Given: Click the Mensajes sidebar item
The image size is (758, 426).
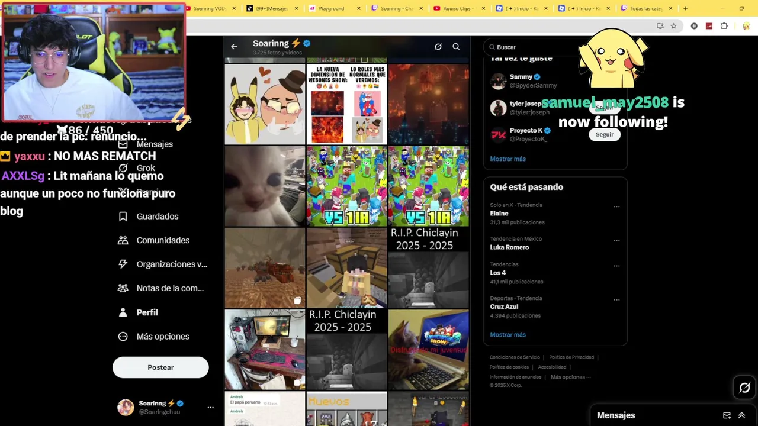Looking at the screenshot, I should coord(155,144).
